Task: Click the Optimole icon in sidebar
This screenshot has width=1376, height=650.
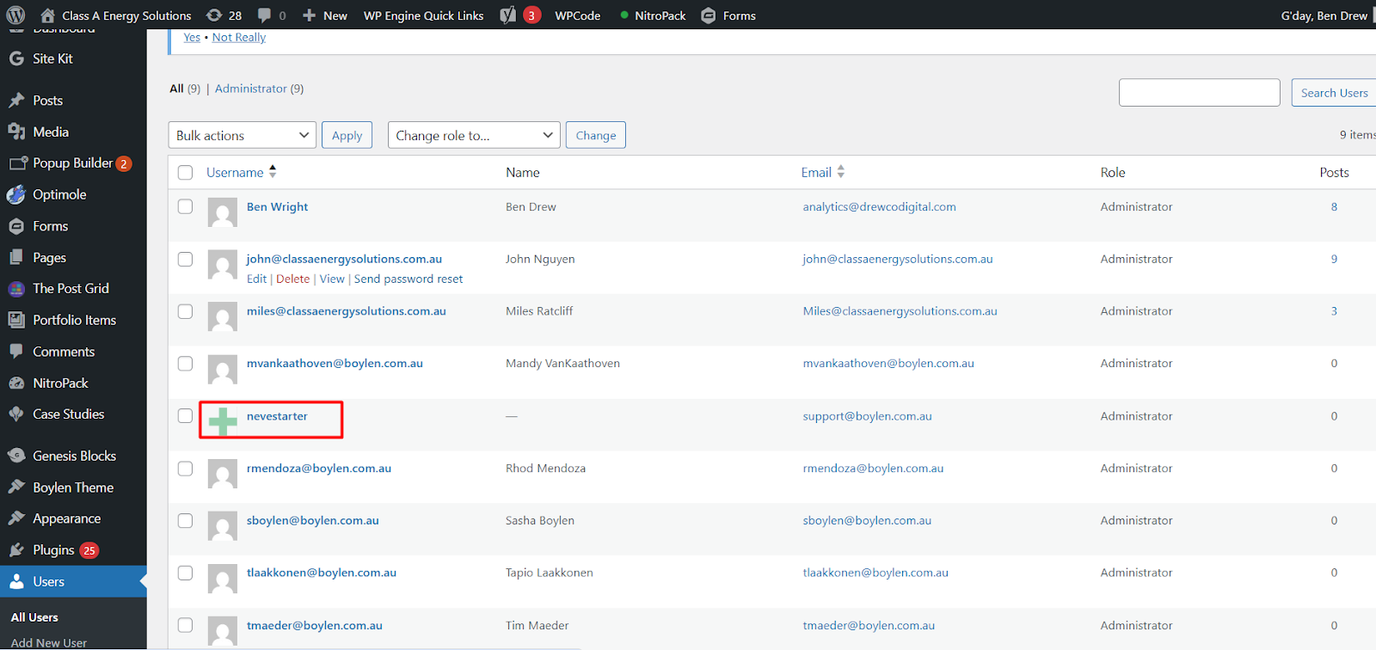Action: tap(16, 194)
